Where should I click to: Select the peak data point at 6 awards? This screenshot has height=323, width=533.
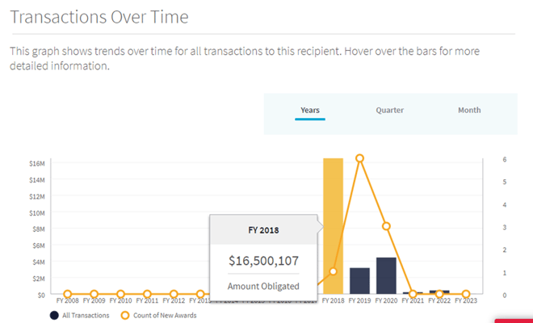[x=359, y=158]
